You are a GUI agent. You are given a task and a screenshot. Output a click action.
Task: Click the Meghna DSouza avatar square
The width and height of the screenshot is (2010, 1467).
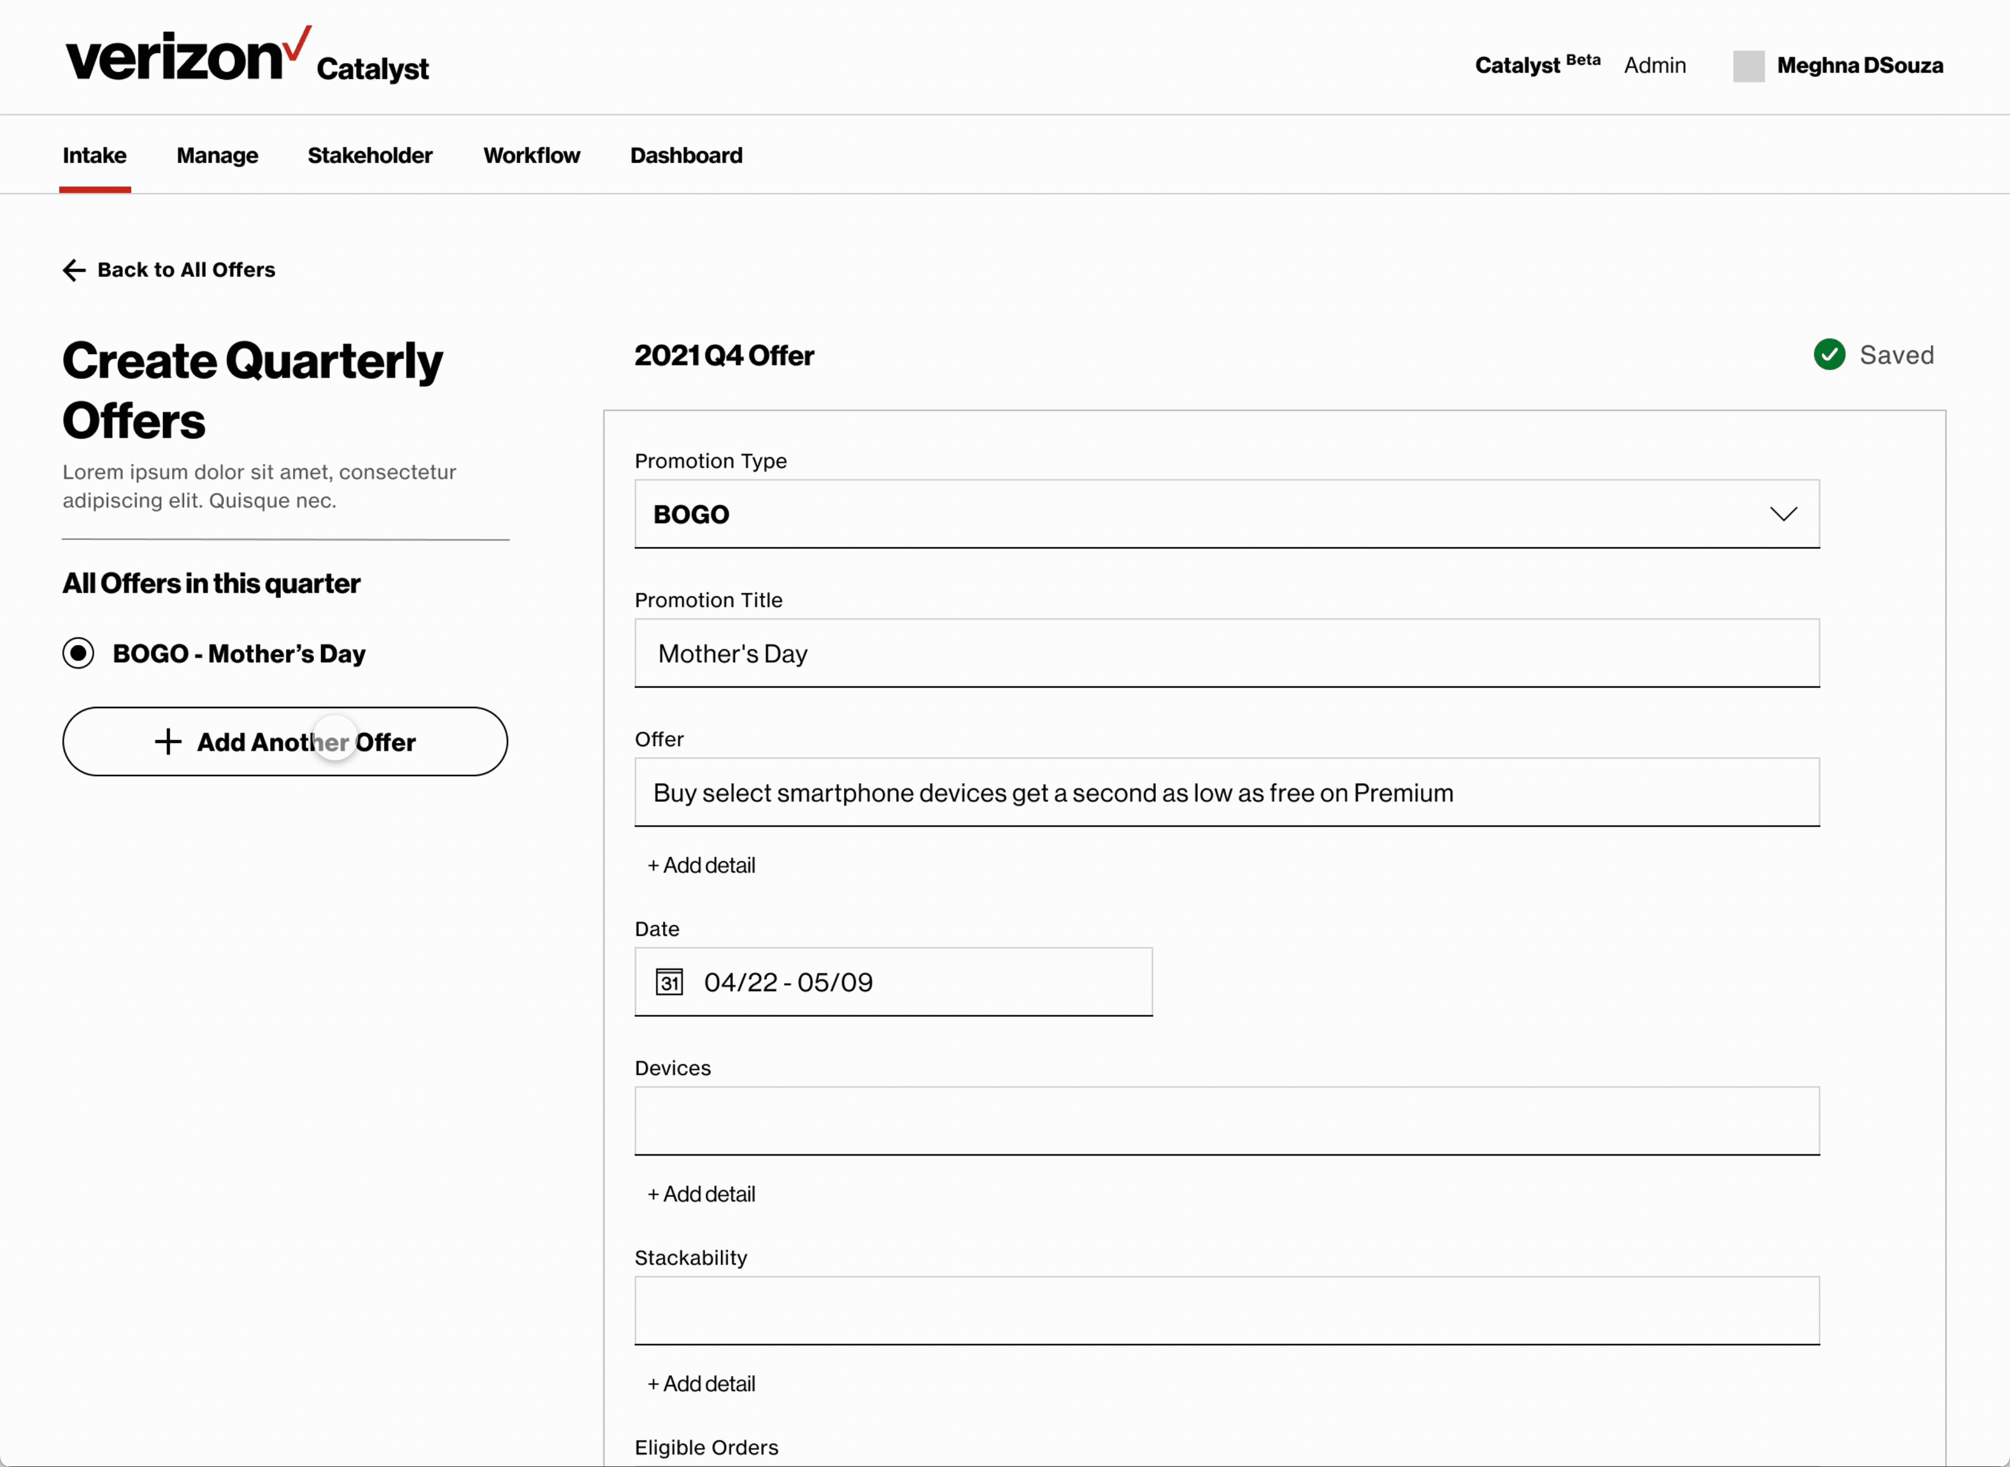tap(1748, 65)
